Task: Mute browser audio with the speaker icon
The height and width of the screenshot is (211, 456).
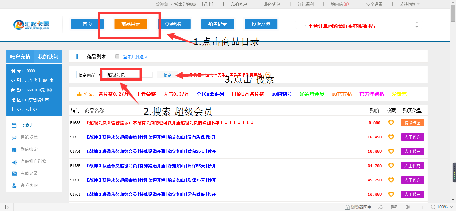Action: click(408, 207)
